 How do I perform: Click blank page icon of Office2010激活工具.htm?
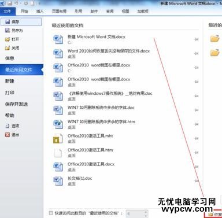(x=58, y=153)
